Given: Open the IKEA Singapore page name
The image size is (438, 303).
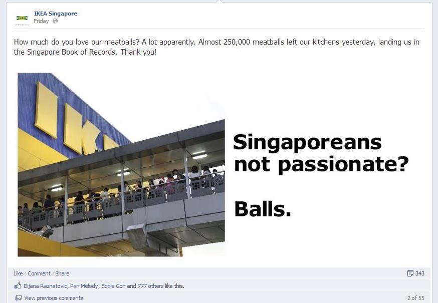Looking at the screenshot, I should point(55,14).
